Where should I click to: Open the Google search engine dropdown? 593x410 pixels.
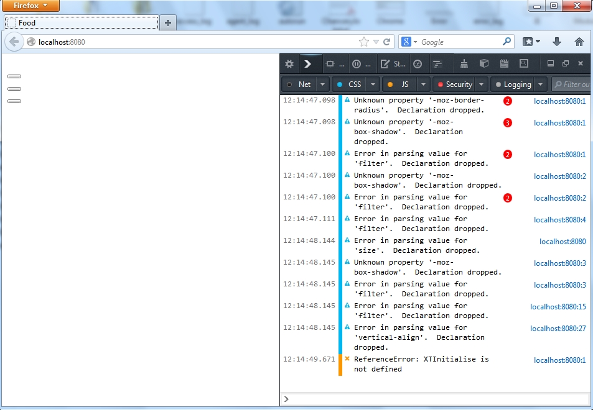pos(409,42)
